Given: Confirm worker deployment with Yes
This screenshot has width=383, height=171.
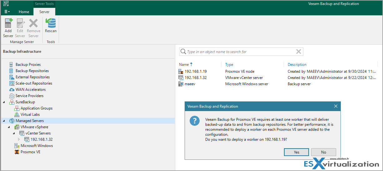Looking at the screenshot, I should tap(296, 152).
